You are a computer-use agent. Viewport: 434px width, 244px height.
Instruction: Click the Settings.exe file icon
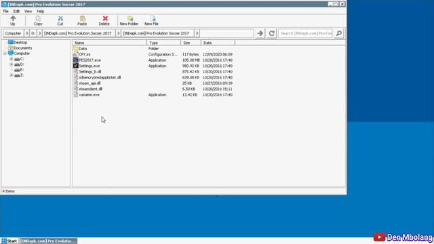tap(75, 66)
